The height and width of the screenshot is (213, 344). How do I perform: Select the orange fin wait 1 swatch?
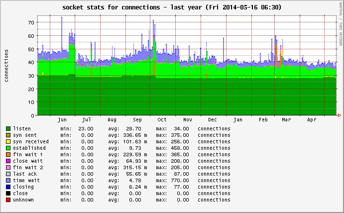(x=8, y=154)
